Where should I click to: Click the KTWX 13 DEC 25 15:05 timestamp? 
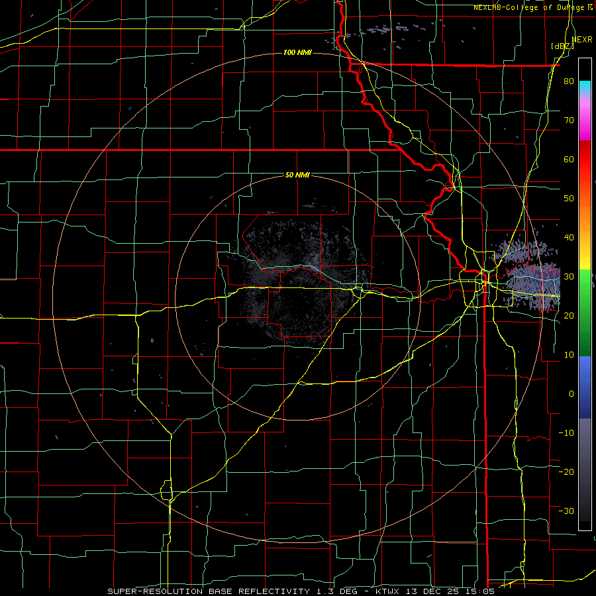click(x=434, y=591)
